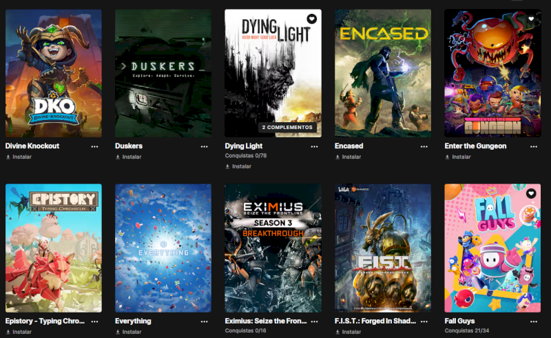Open three-dot menu for Duskers
The height and width of the screenshot is (338, 551).
click(204, 146)
